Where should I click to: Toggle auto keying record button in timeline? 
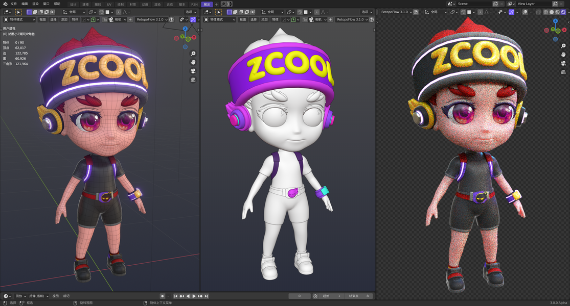[x=163, y=296]
